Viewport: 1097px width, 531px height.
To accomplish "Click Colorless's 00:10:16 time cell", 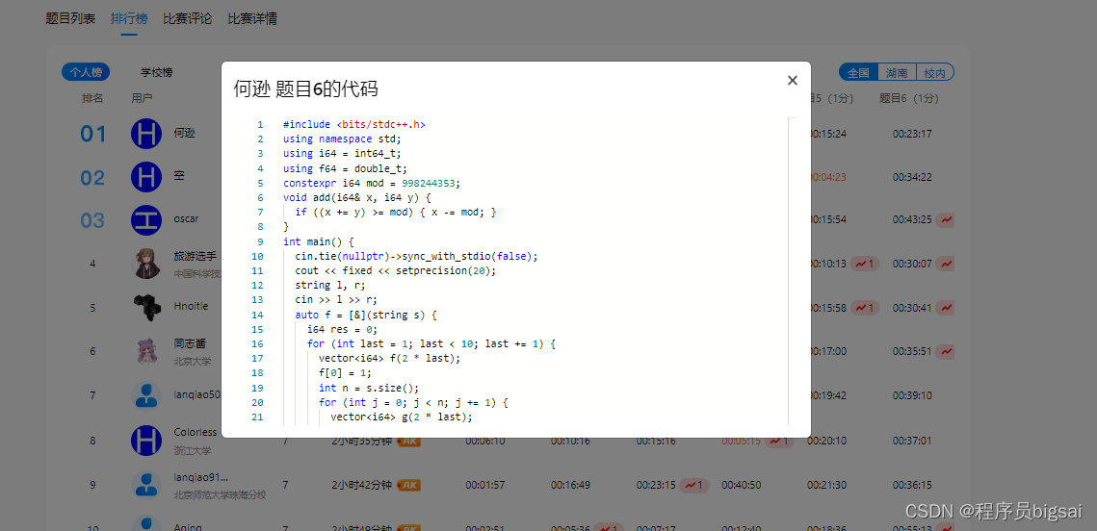I will (570, 441).
